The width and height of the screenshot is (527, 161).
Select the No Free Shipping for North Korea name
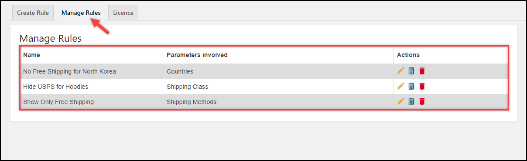(x=69, y=71)
